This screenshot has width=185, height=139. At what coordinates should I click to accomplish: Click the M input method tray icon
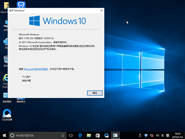point(167,135)
